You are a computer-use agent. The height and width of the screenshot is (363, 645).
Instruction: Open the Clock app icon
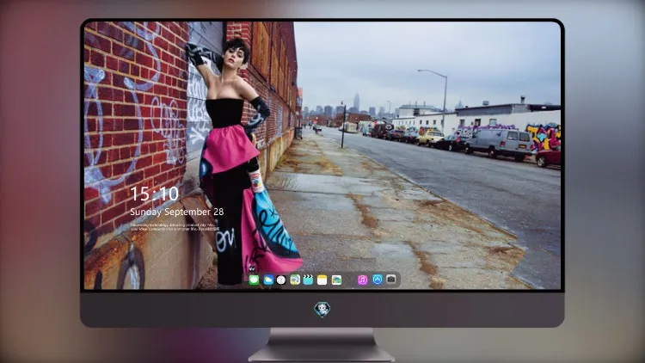[281, 280]
